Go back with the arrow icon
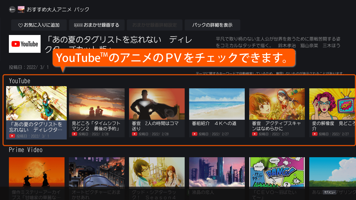Viewport: 356px width, 200px height. [12, 9]
